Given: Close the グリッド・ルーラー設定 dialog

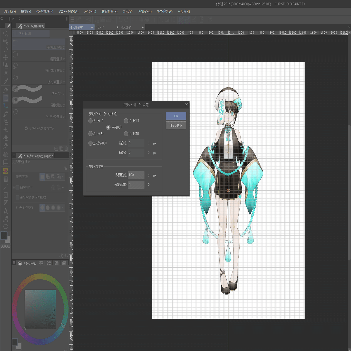Looking at the screenshot, I should tap(187, 105).
